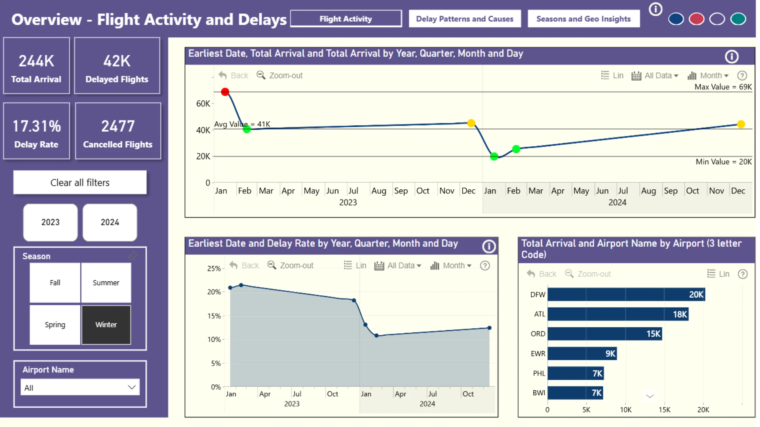760x427 pixels.
Task: Deselect Winter season tile
Action: [106, 325]
